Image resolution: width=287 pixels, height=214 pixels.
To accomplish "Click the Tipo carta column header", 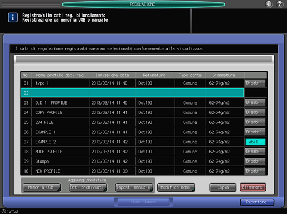I will tap(190, 75).
